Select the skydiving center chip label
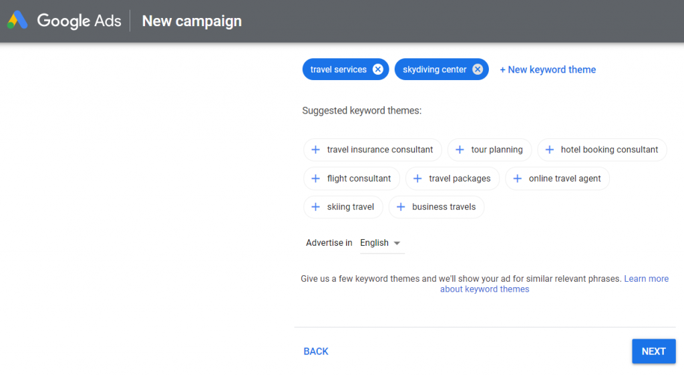 pyautogui.click(x=434, y=69)
